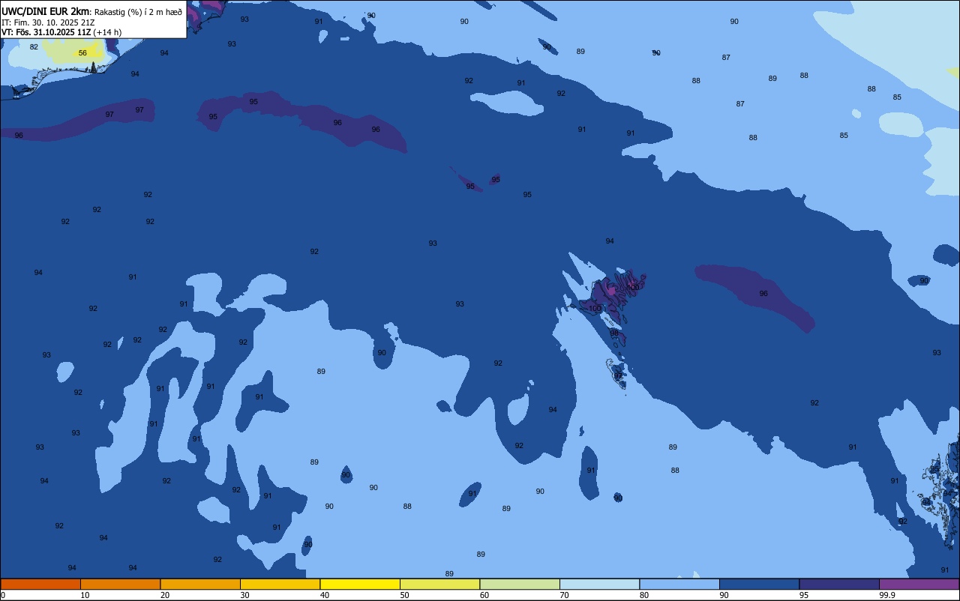Viewport: 960px width, 601px height.
Task: Pick the 30–40 golden legend swatch
Action: [x=280, y=584]
